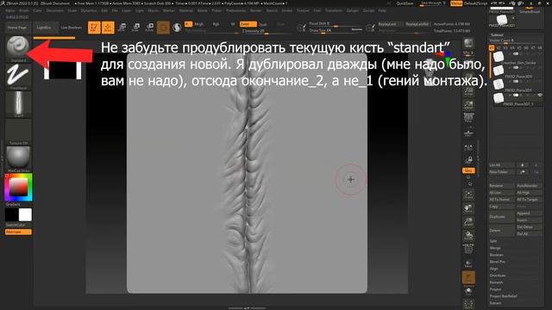This screenshot has width=552, height=310.
Task: Click the Del Other button
Action: [529, 227]
